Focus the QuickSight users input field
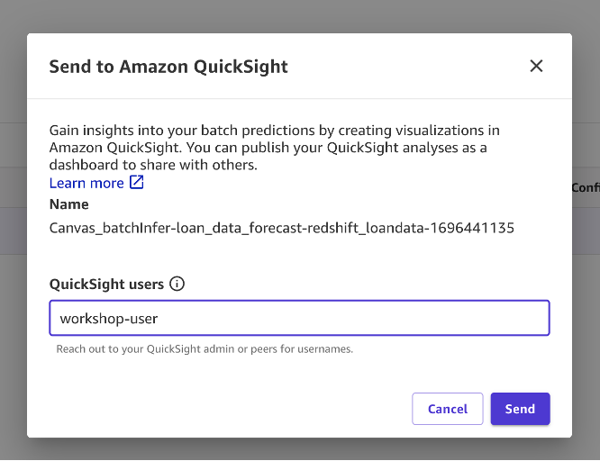Image resolution: width=600 pixels, height=461 pixels. coord(299,318)
